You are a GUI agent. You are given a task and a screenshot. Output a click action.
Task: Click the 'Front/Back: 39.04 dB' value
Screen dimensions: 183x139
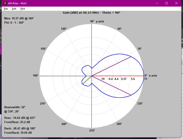[x=18, y=133]
